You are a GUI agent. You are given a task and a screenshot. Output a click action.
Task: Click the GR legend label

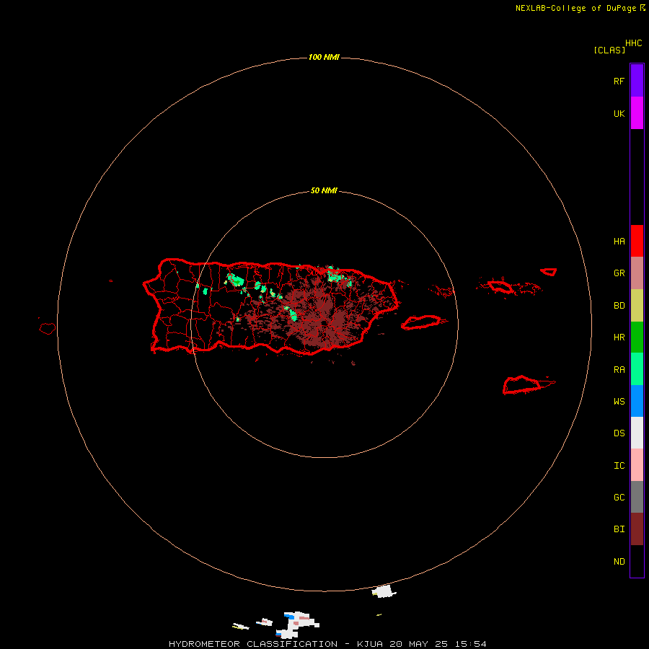coord(619,273)
